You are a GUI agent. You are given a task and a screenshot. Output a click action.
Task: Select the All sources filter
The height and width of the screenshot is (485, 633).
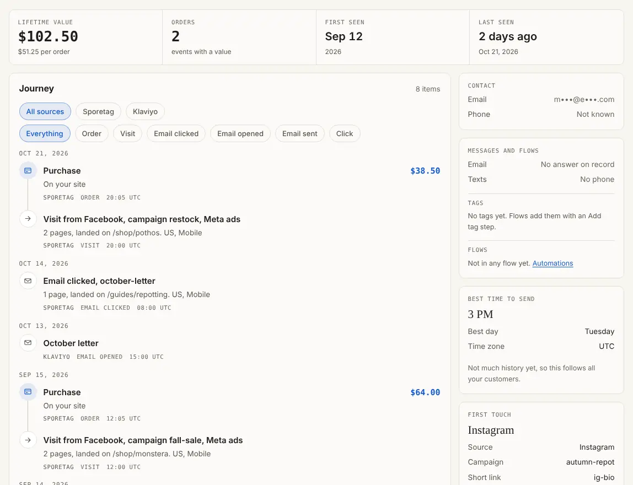[x=45, y=111]
